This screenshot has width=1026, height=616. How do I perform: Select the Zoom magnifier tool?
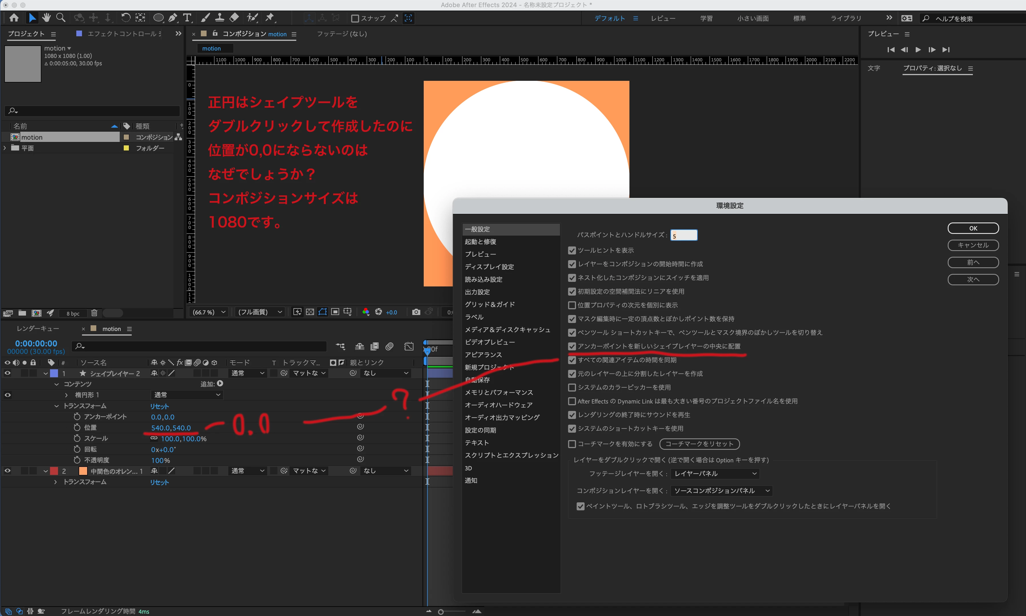pos(61,18)
